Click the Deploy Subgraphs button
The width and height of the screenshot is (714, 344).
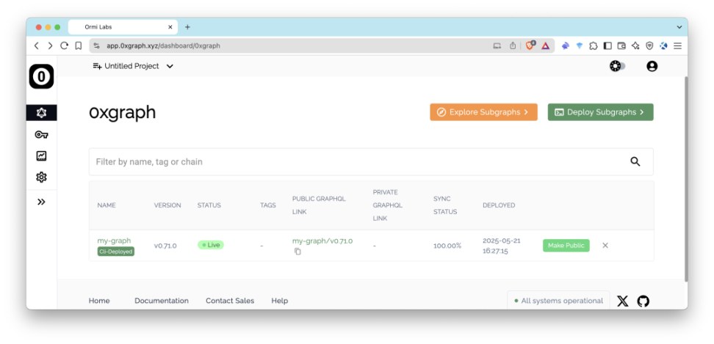coord(601,112)
